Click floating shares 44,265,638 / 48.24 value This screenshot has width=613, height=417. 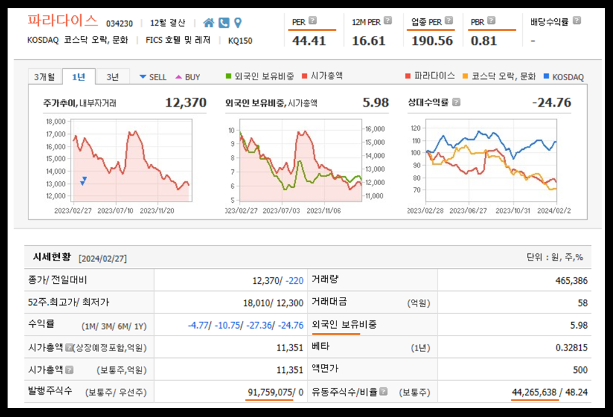tap(550, 392)
